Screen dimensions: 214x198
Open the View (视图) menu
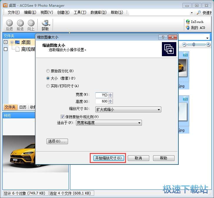pyautogui.click(x=47, y=12)
